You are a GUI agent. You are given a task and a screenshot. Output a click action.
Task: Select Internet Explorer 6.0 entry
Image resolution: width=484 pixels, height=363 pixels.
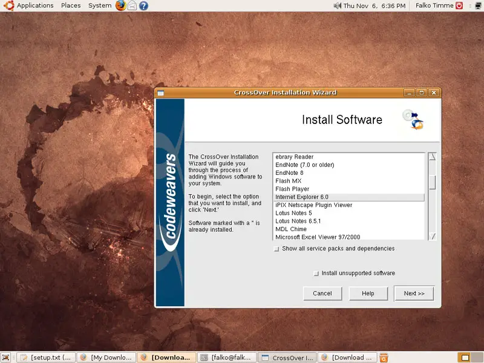tap(349, 197)
